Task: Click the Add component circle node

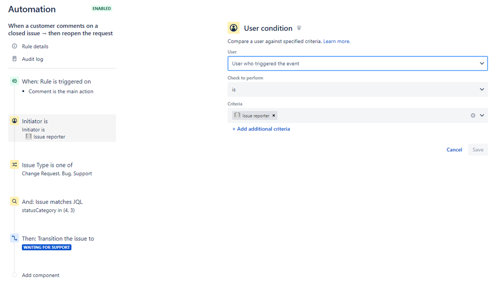Action: click(14, 275)
